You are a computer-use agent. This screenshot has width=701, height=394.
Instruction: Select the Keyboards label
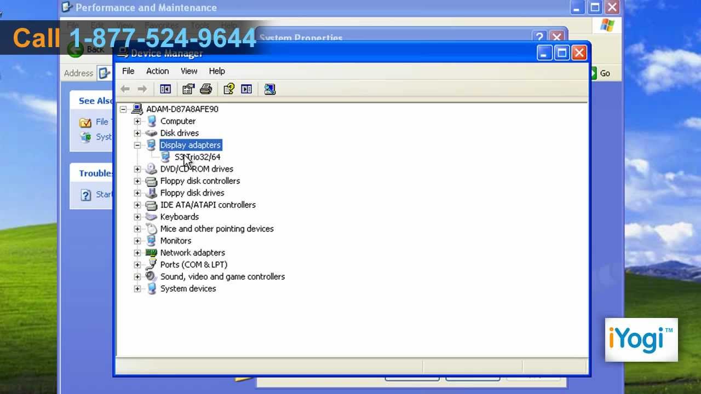(180, 217)
